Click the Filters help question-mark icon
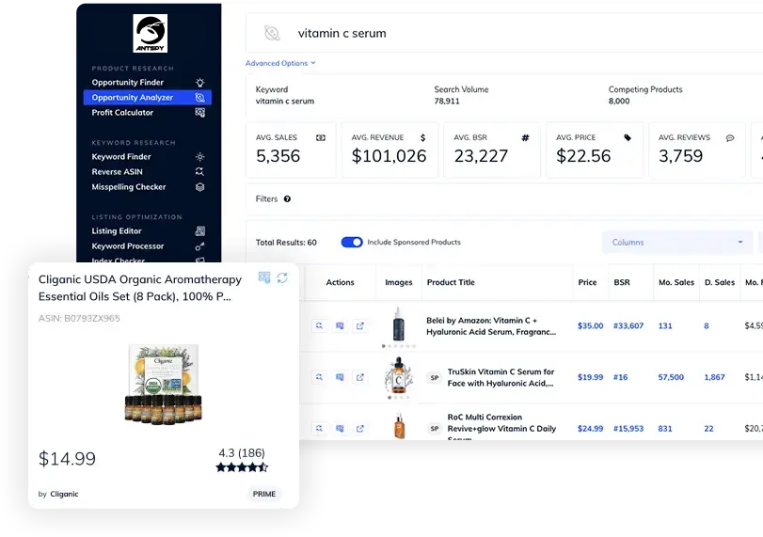 287,199
